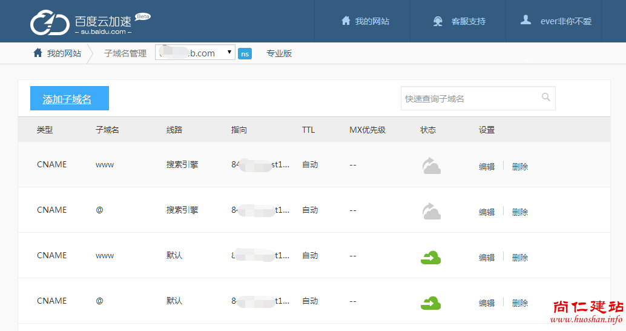Click the blue ns badge
The image size is (626, 331).
[245, 53]
